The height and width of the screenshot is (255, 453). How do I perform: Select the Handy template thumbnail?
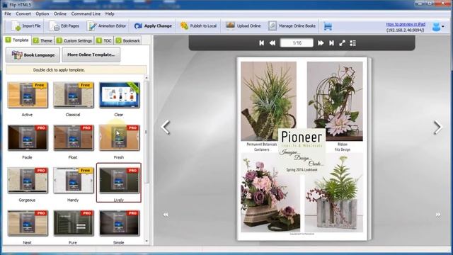74,181
